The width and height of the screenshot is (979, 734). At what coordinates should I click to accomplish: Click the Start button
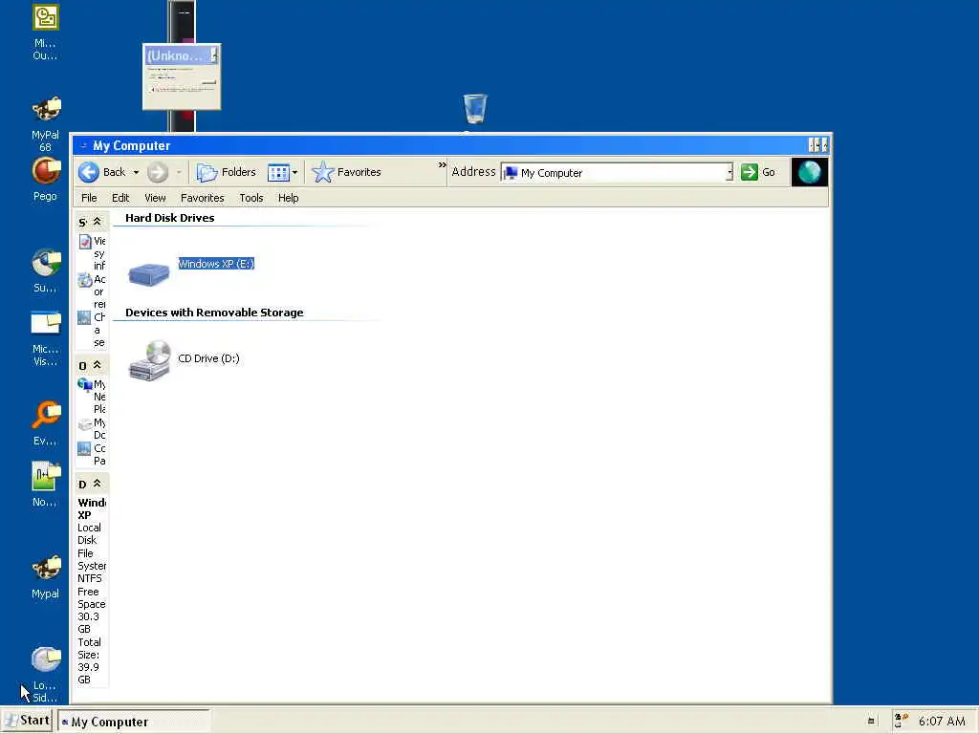click(x=27, y=721)
